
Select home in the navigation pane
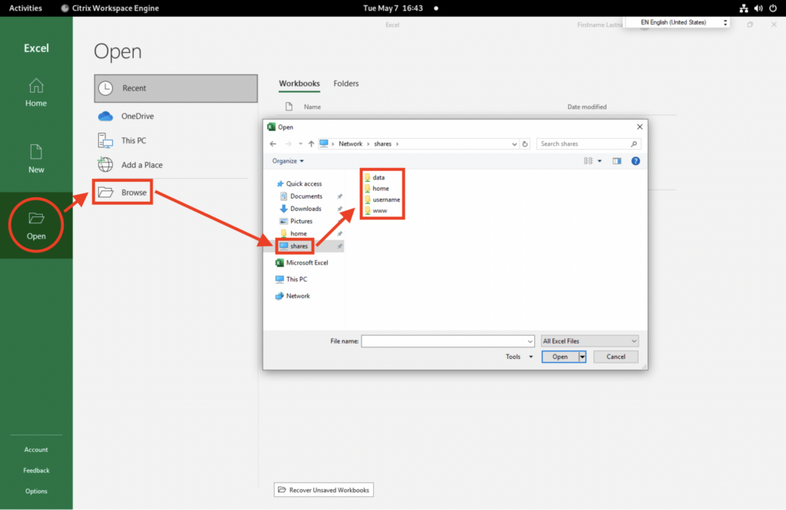point(294,234)
